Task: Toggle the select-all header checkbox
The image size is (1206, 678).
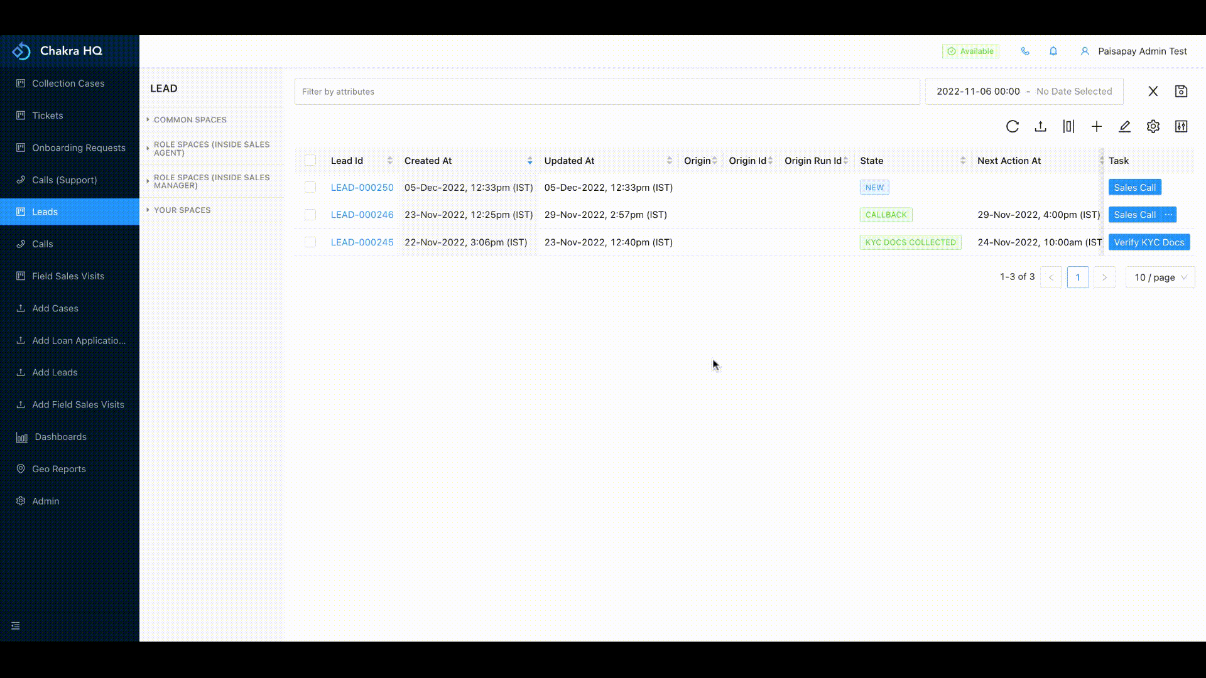Action: pos(310,161)
